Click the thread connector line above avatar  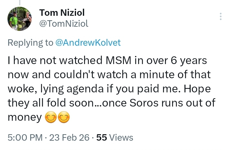pos(20,3)
